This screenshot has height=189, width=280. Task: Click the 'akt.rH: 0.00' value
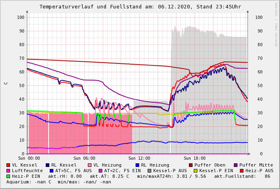click(x=65, y=176)
